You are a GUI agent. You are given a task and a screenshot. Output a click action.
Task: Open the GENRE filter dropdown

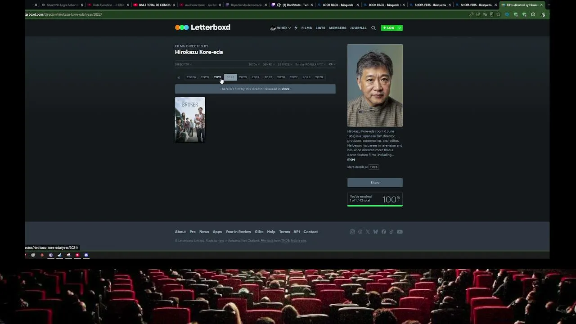click(x=269, y=64)
